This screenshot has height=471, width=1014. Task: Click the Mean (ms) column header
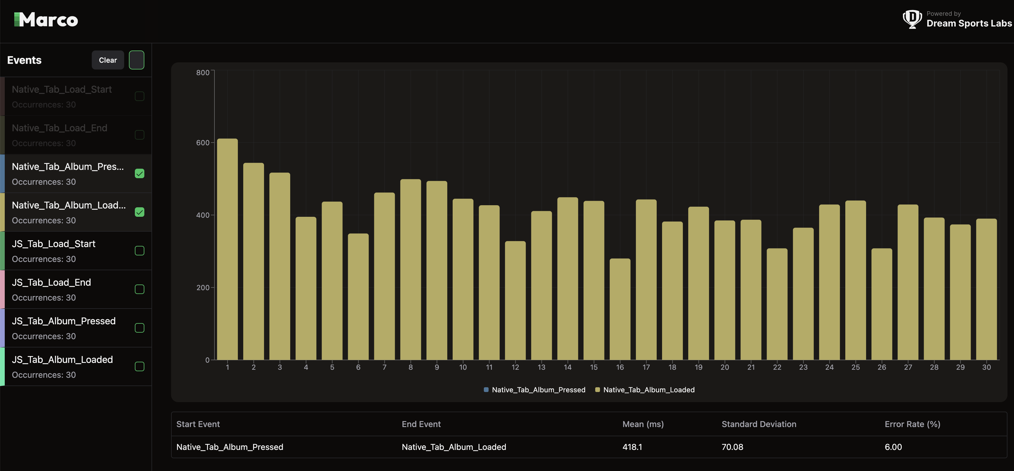click(643, 424)
